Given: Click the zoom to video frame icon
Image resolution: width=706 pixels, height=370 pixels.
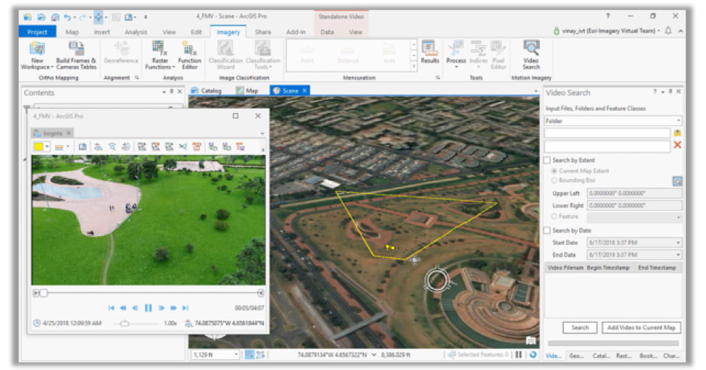Looking at the screenshot, I should 112,146.
